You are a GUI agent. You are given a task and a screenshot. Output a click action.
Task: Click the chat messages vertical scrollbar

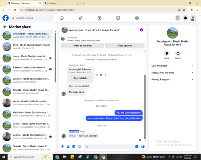(x=145, y=107)
